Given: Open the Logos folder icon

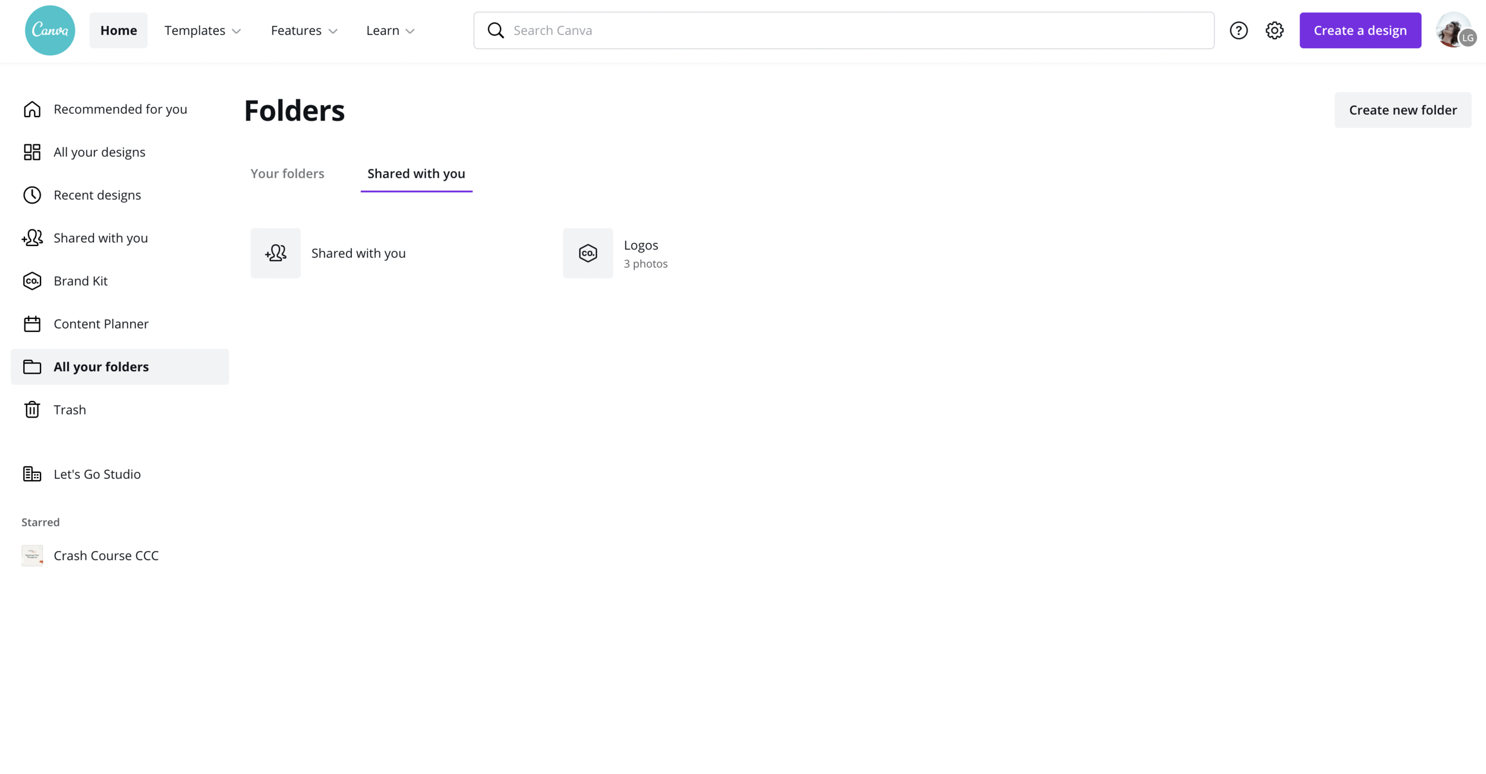Looking at the screenshot, I should [x=587, y=253].
